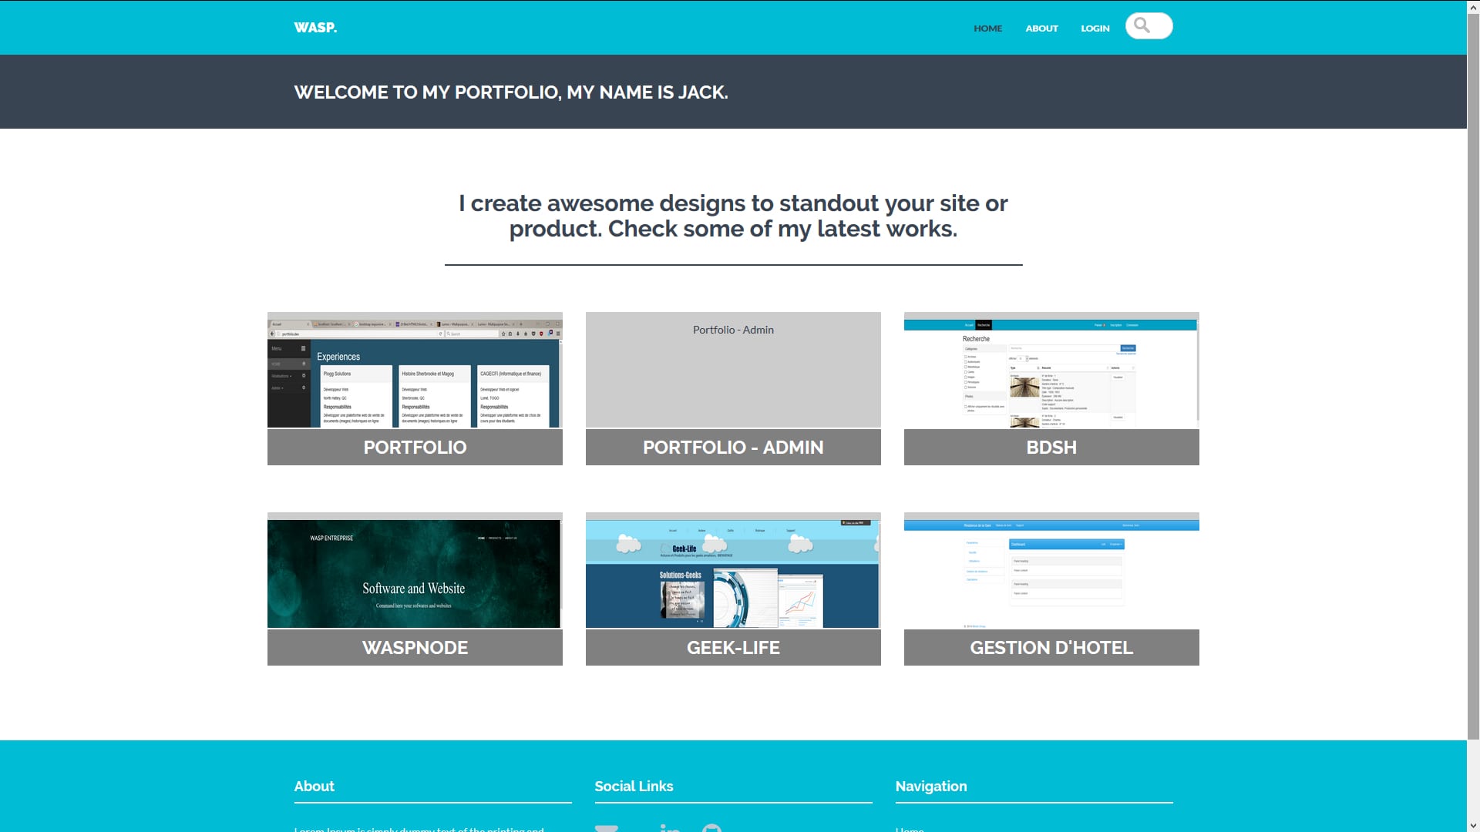Image resolution: width=1480 pixels, height=832 pixels.
Task: Select the ABOUT menu item
Action: tap(1041, 28)
